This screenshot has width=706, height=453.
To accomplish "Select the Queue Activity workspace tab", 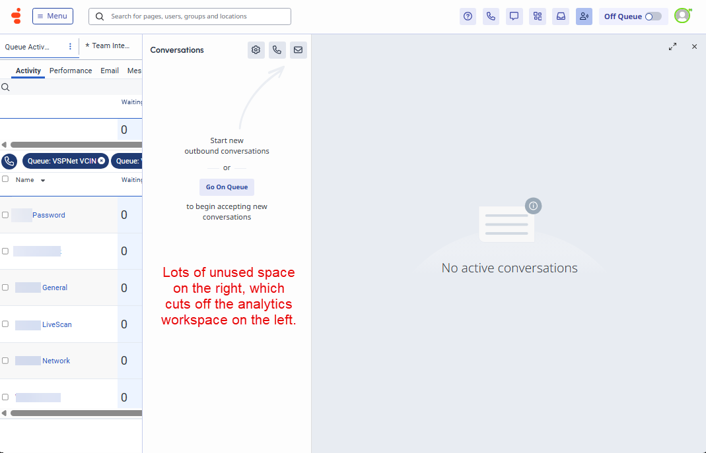I will pos(27,47).
